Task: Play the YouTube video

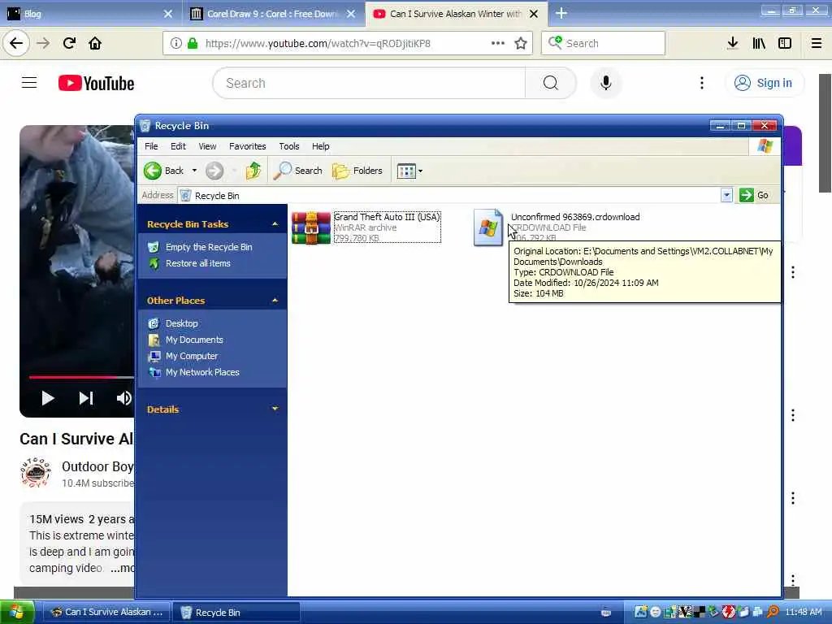Action: (x=48, y=398)
